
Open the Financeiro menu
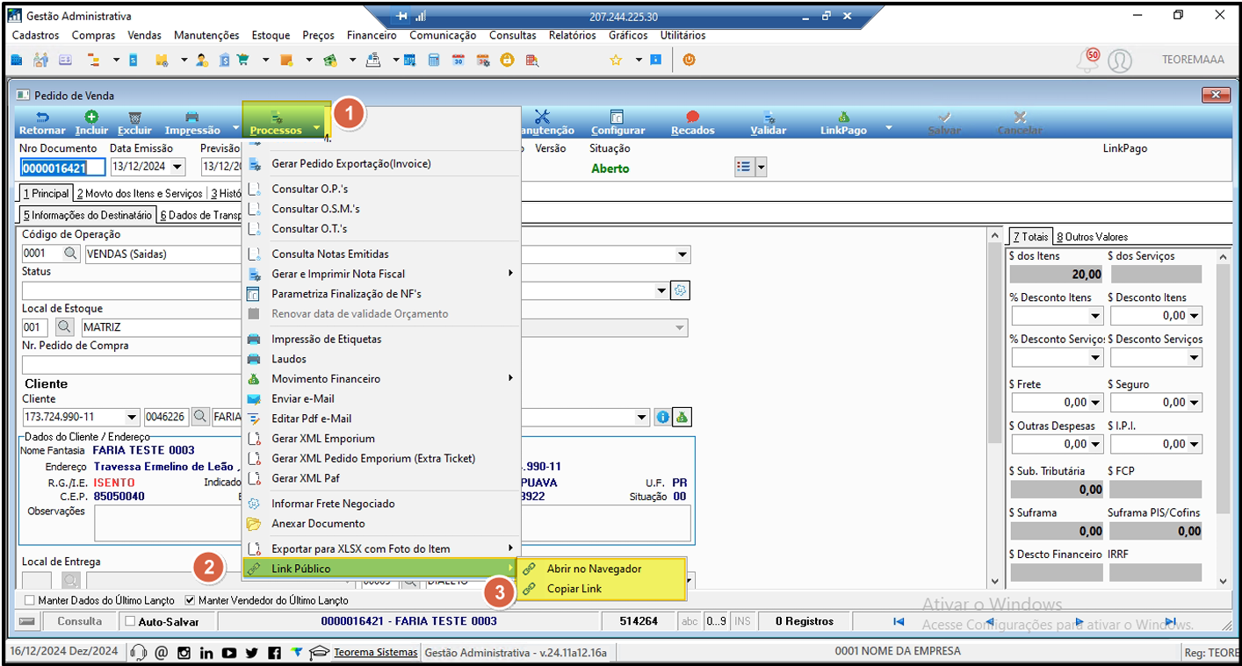(372, 35)
